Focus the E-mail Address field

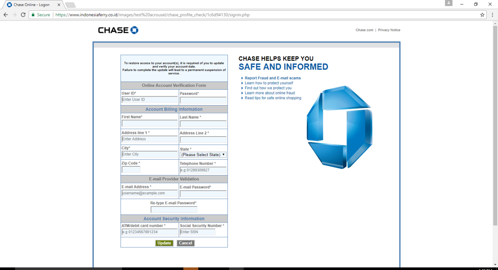pos(150,193)
